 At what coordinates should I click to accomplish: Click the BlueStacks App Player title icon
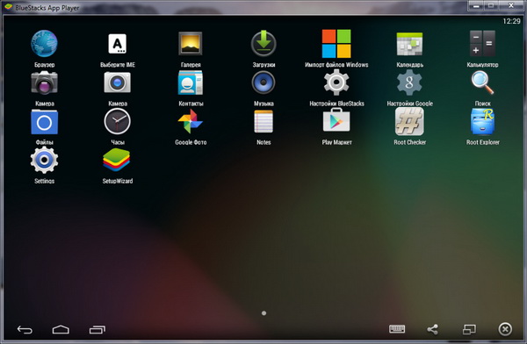[8, 7]
